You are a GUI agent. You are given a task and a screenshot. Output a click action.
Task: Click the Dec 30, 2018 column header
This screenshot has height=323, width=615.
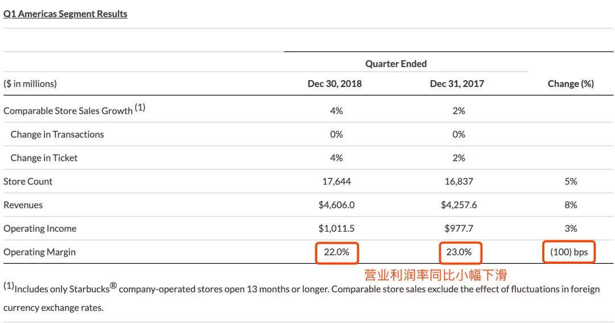[335, 84]
